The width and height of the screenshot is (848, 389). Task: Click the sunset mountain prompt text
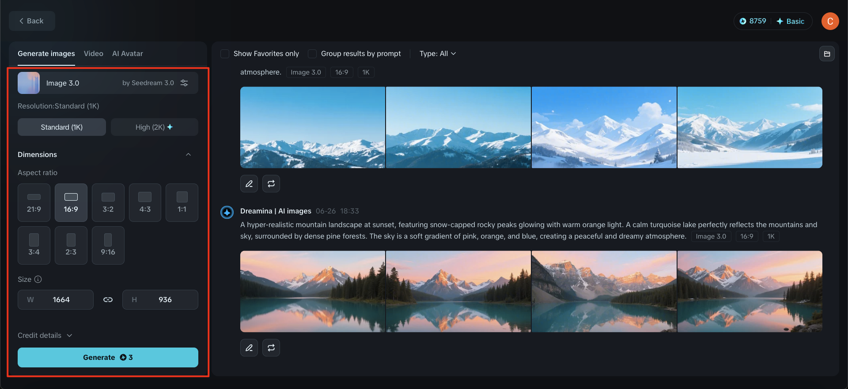(529, 230)
